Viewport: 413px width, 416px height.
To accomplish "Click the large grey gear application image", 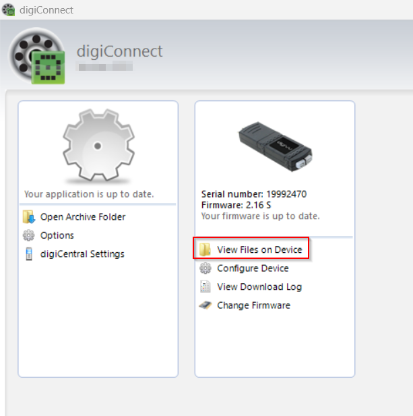I will tap(98, 146).
